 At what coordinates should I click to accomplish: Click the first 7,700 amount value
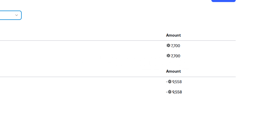(x=175, y=46)
